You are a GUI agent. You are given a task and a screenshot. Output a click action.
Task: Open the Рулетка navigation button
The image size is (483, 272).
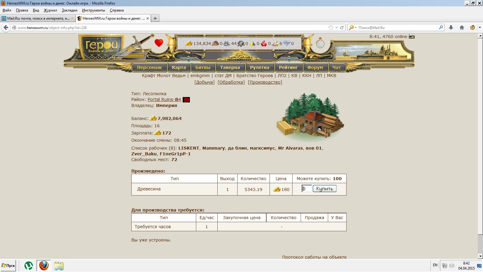260,67
